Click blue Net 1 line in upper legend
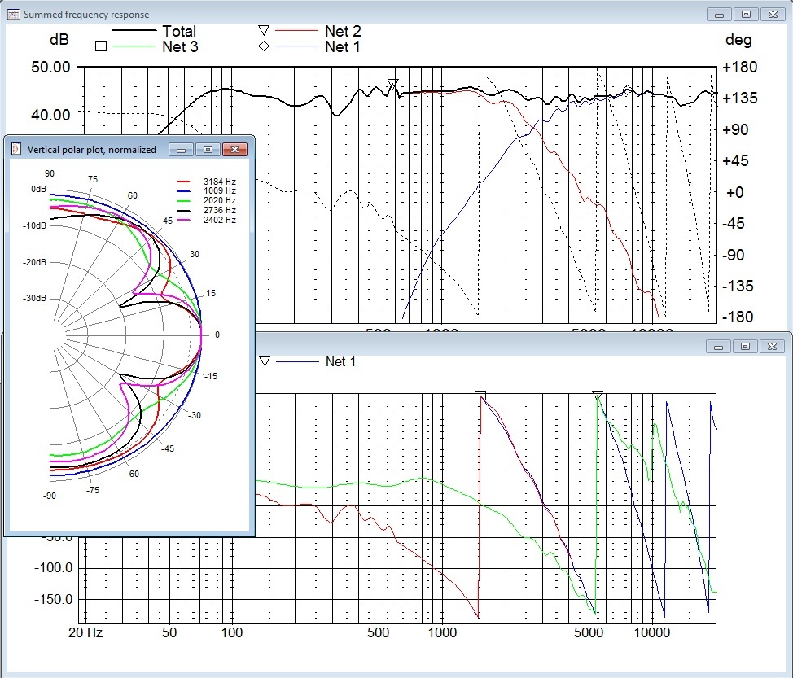Viewport: 793px width, 678px height. 297,46
